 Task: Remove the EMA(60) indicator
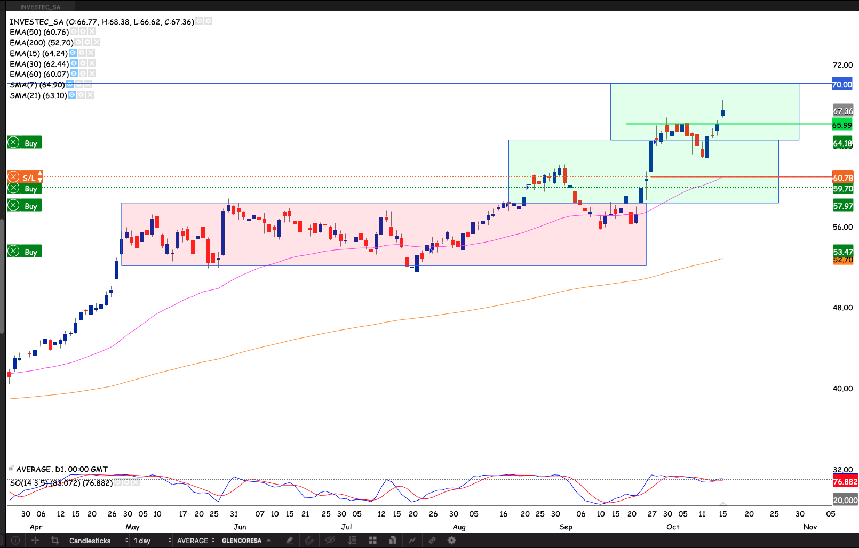coord(92,74)
